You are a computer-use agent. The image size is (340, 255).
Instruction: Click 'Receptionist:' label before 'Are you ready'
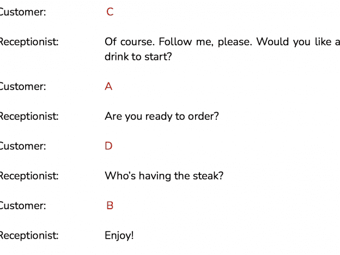click(x=29, y=117)
